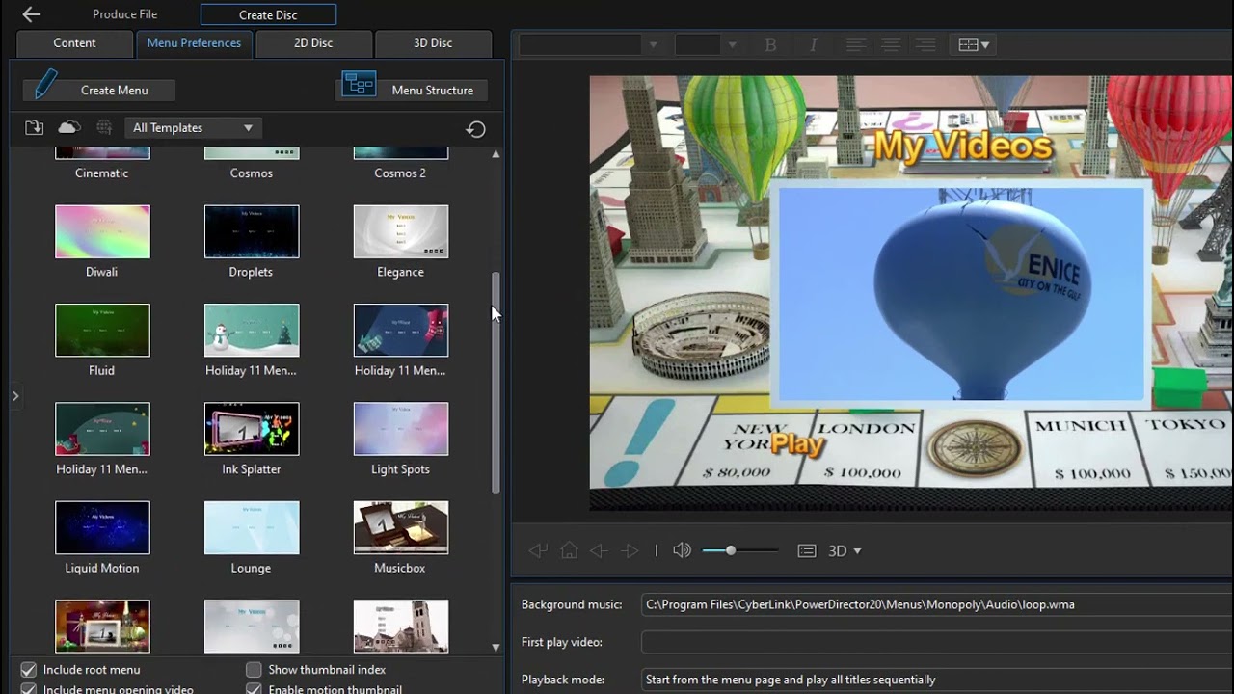The height and width of the screenshot is (694, 1234).
Task: Click the TV safe zone display icon
Action: 807,550
